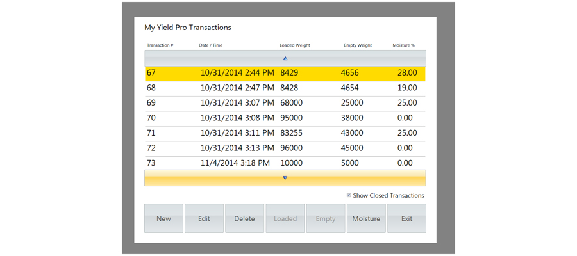This screenshot has height=256, width=577.
Task: Click empty weight 43000
Action: click(x=352, y=133)
